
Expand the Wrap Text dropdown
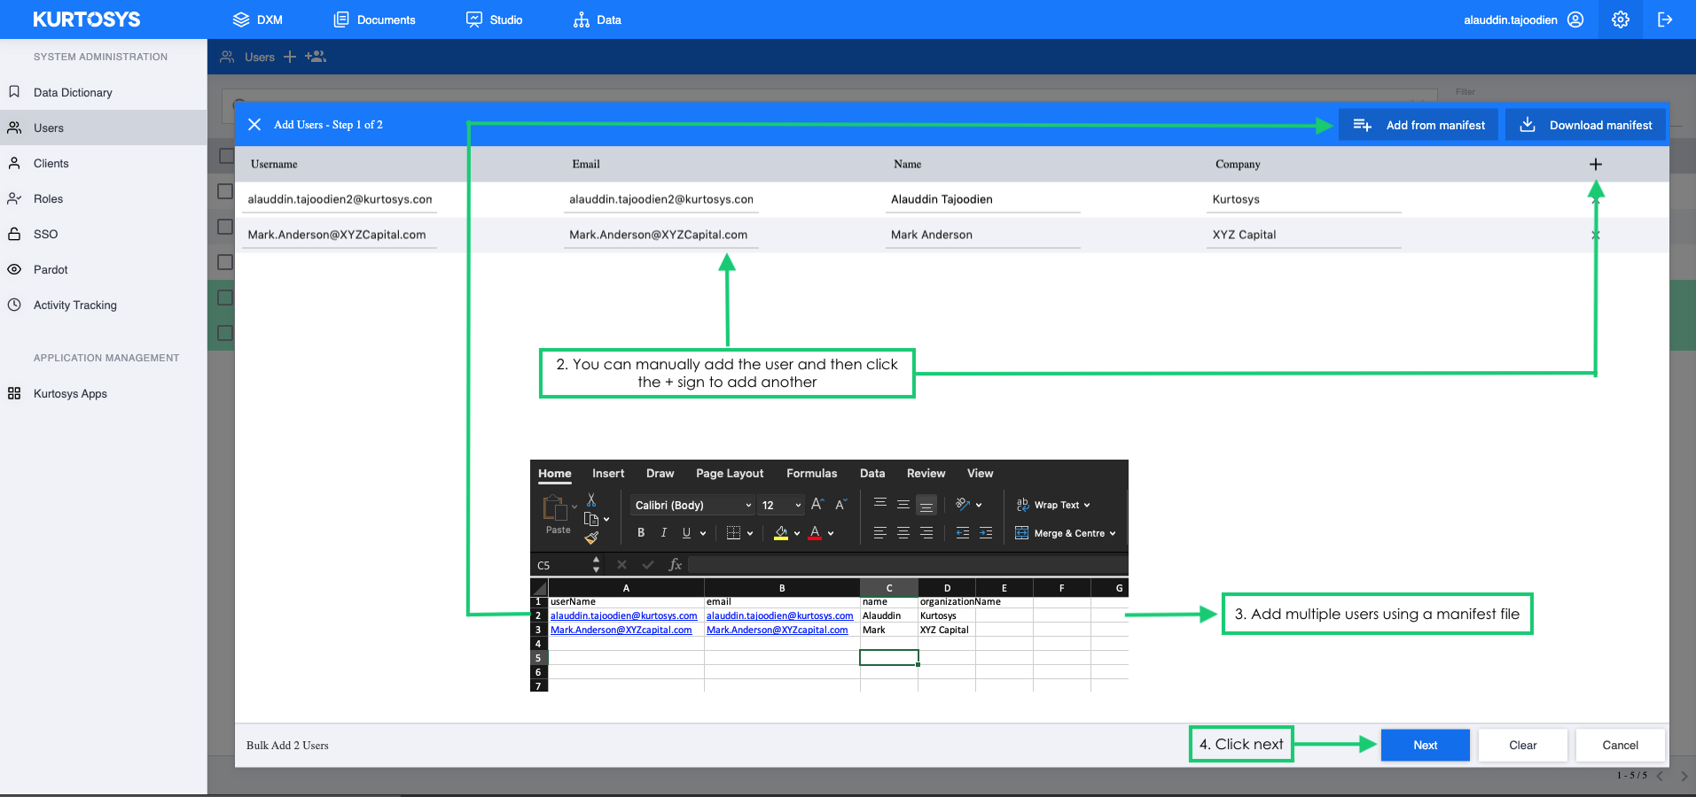(x=1087, y=506)
